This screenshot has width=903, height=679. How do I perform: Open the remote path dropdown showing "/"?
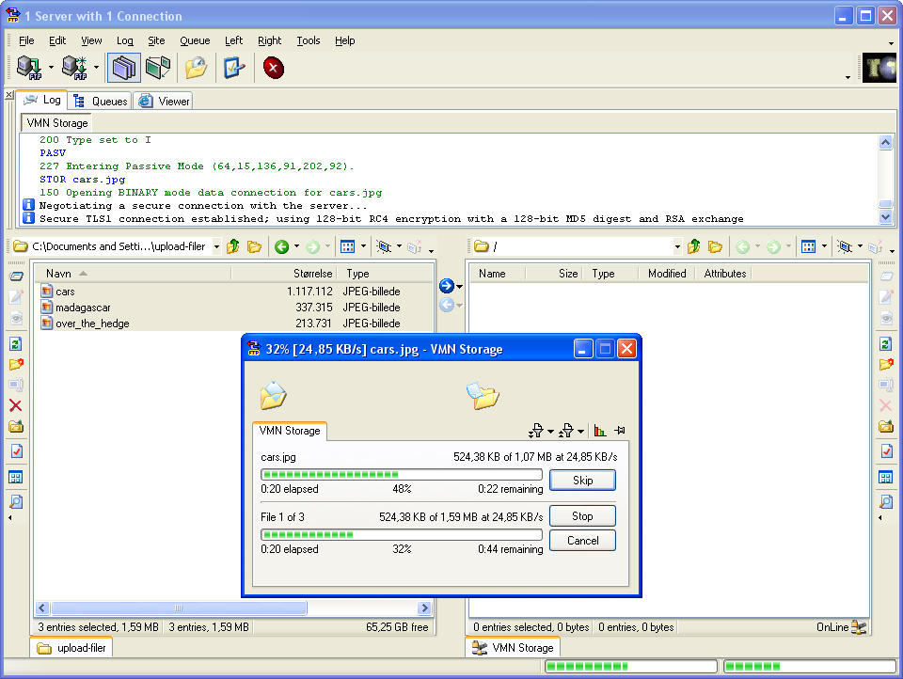point(676,247)
